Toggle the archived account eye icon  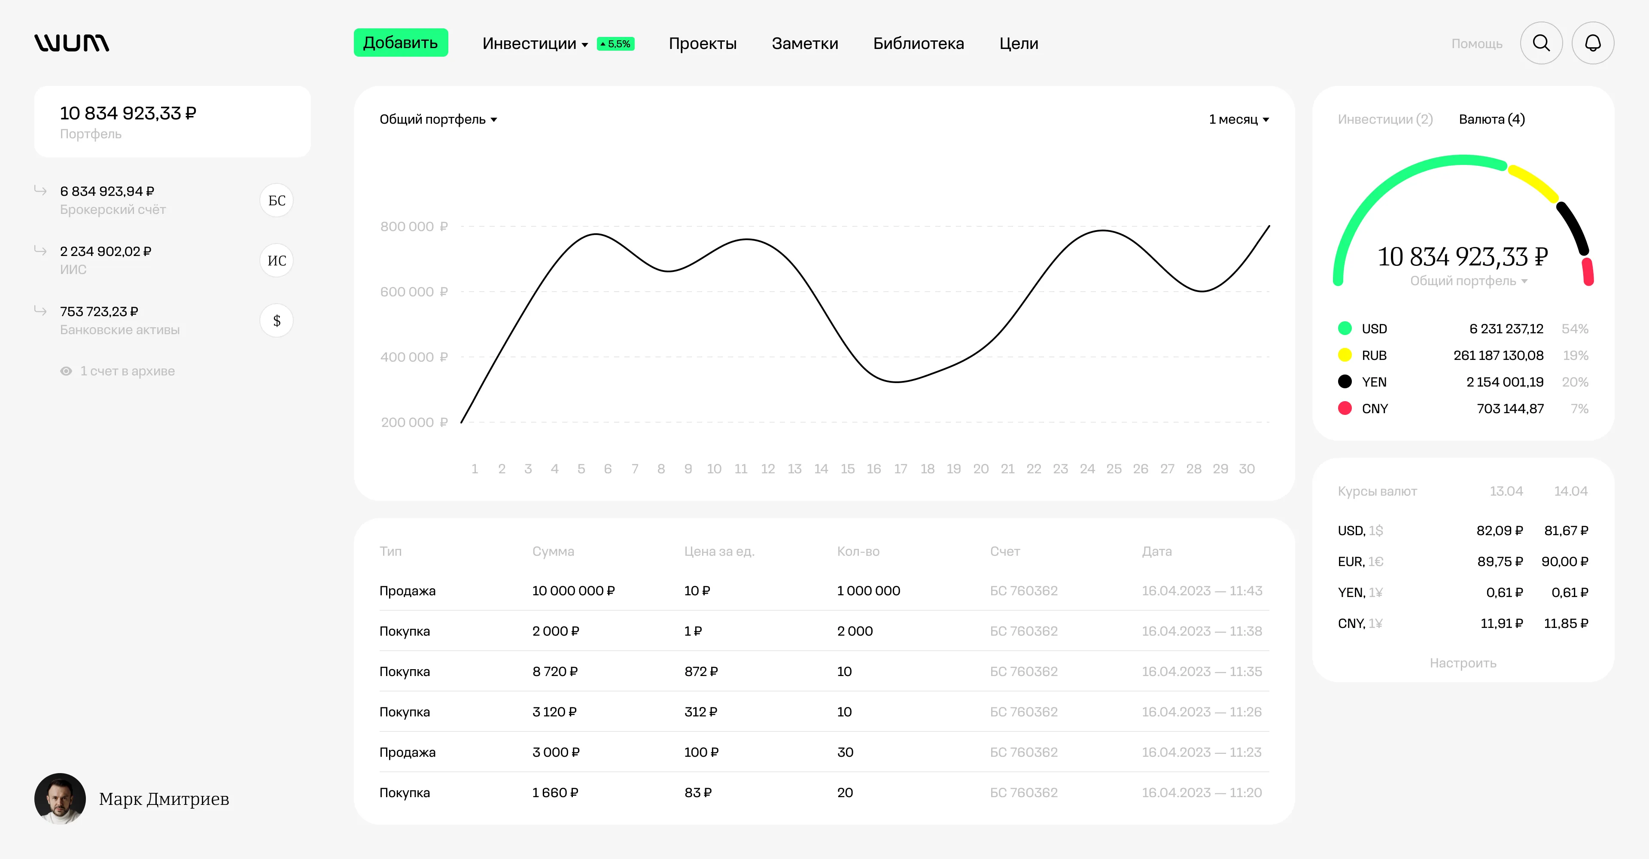(x=66, y=371)
